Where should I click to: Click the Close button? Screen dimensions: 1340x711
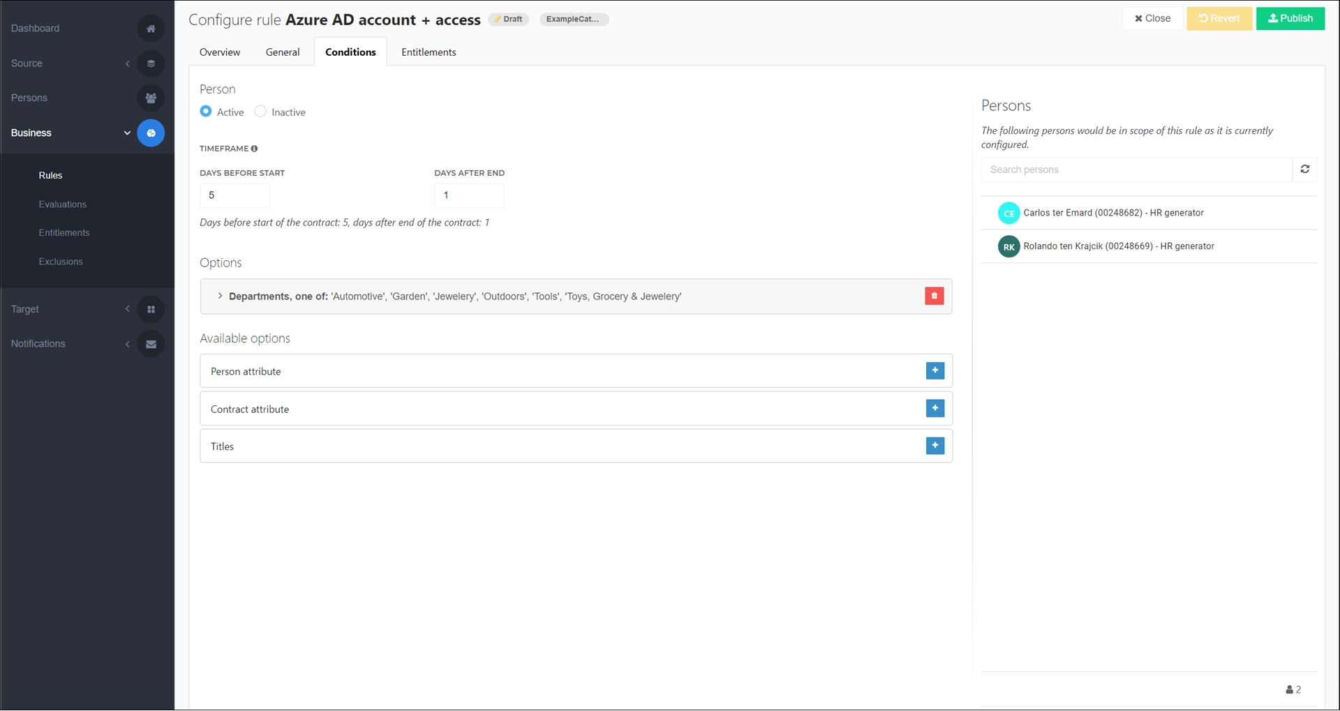[1153, 19]
